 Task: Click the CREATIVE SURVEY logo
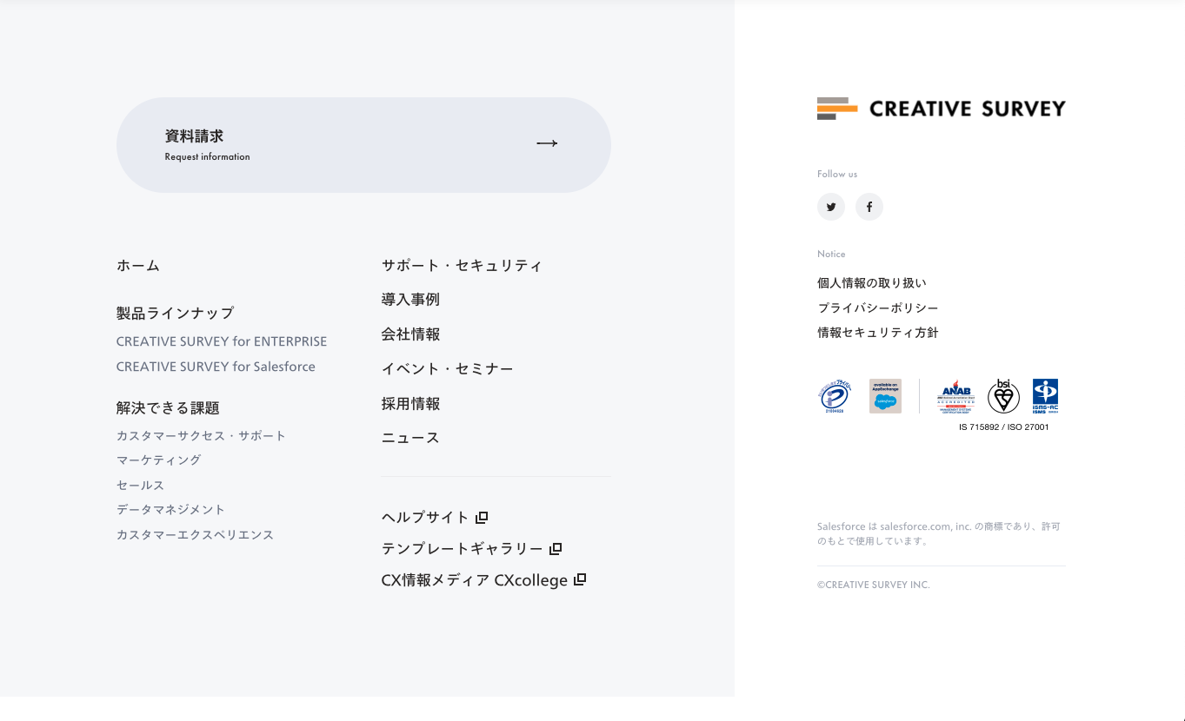coord(941,109)
